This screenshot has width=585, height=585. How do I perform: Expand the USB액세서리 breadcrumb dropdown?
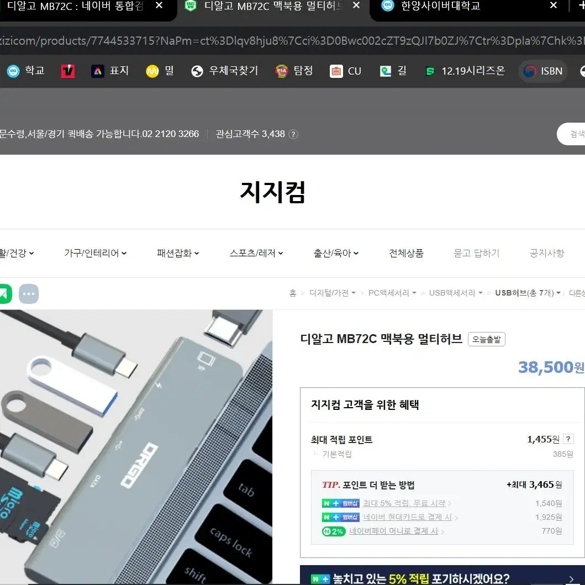(456, 293)
